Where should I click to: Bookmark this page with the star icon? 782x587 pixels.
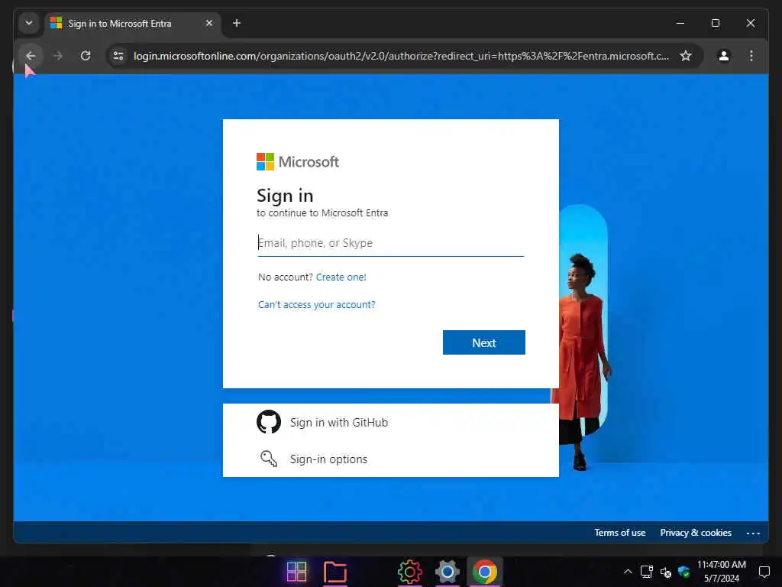[x=686, y=56]
